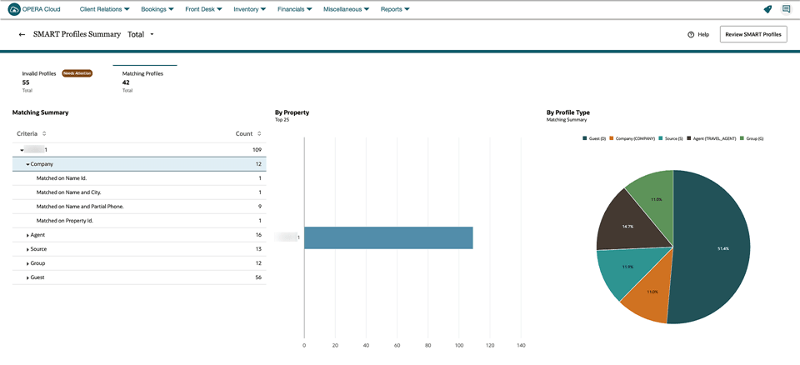Click the count 16 in Agent row

(258, 235)
